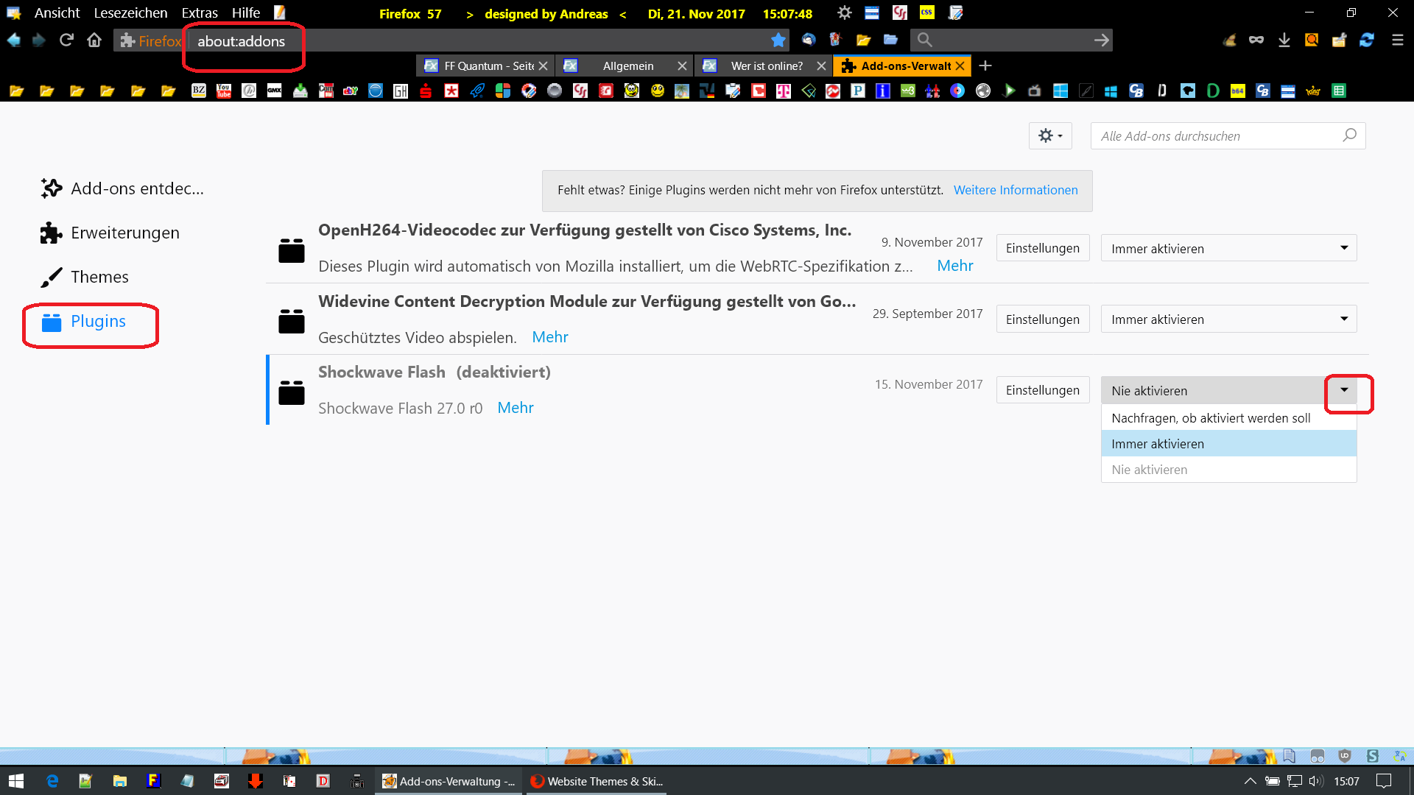Open the Erweiterungen sidebar category

point(124,233)
